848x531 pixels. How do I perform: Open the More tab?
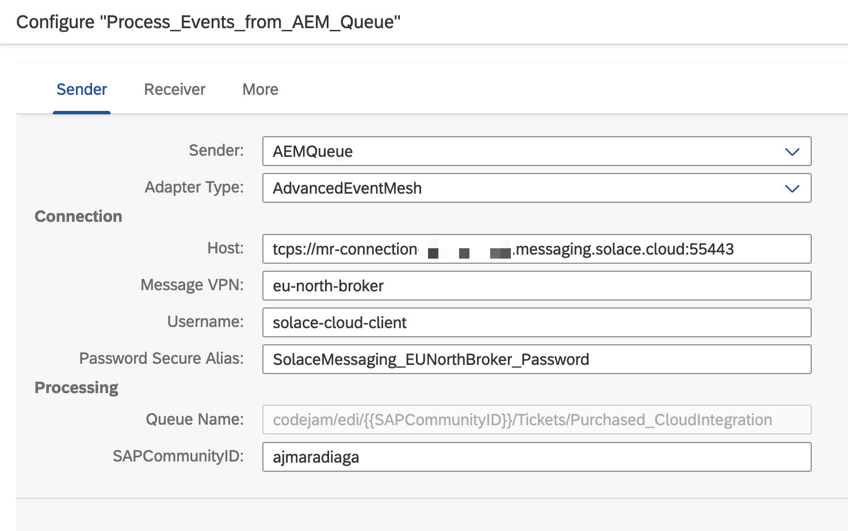tap(260, 89)
